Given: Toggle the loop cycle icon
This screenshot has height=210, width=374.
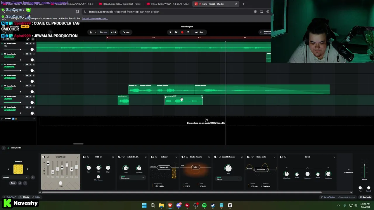Looking at the screenshot, I should (x=188, y=32).
